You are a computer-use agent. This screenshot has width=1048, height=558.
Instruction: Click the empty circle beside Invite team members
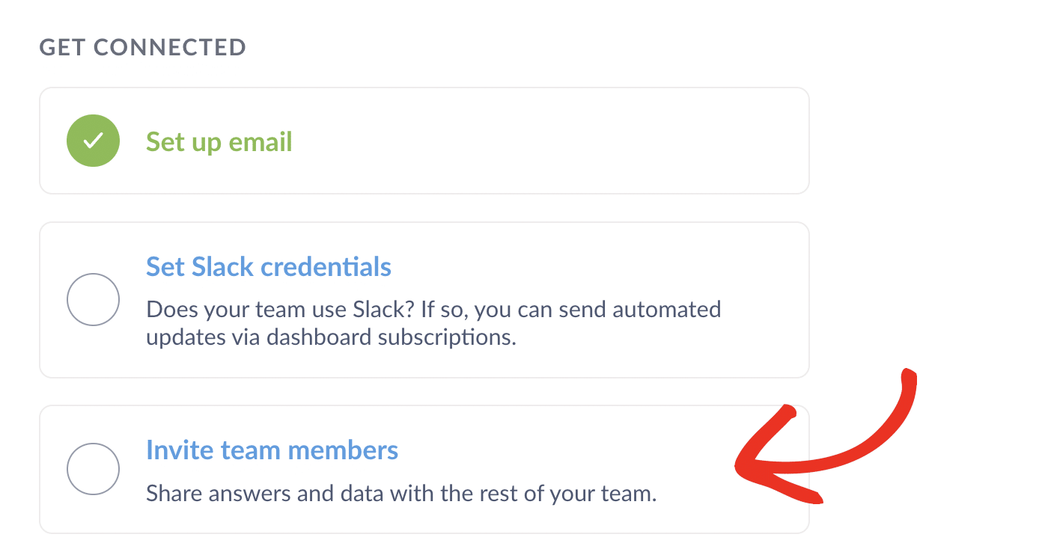(93, 469)
